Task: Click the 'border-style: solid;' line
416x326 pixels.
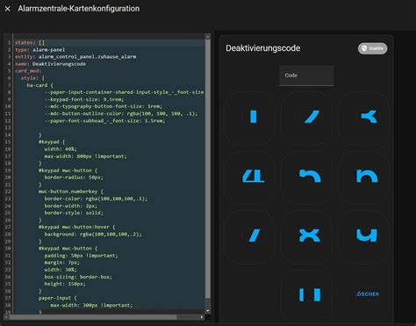Action: (x=74, y=213)
